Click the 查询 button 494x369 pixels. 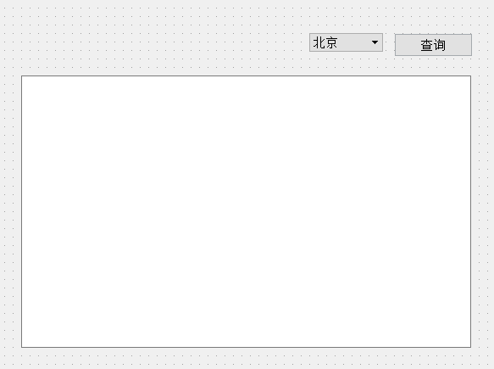433,45
